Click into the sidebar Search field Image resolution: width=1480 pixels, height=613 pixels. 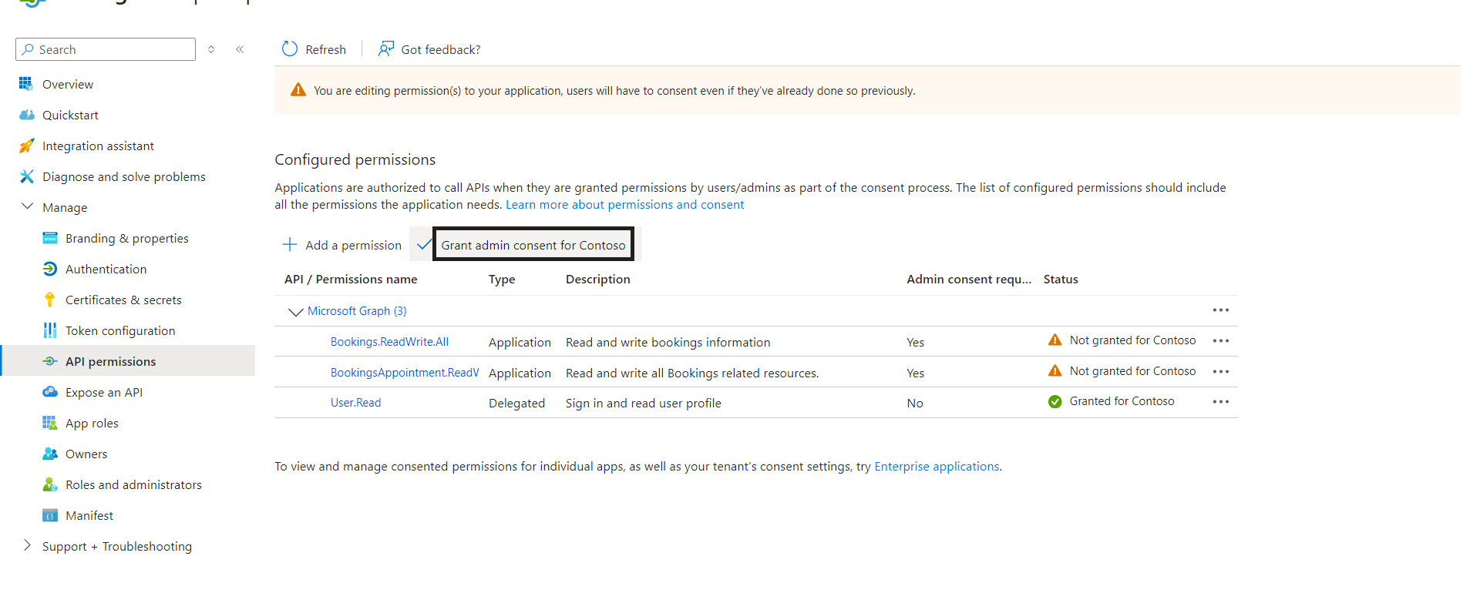click(106, 49)
